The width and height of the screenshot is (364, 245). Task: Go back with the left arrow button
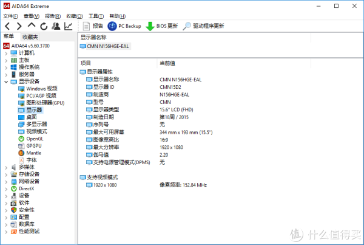7,26
